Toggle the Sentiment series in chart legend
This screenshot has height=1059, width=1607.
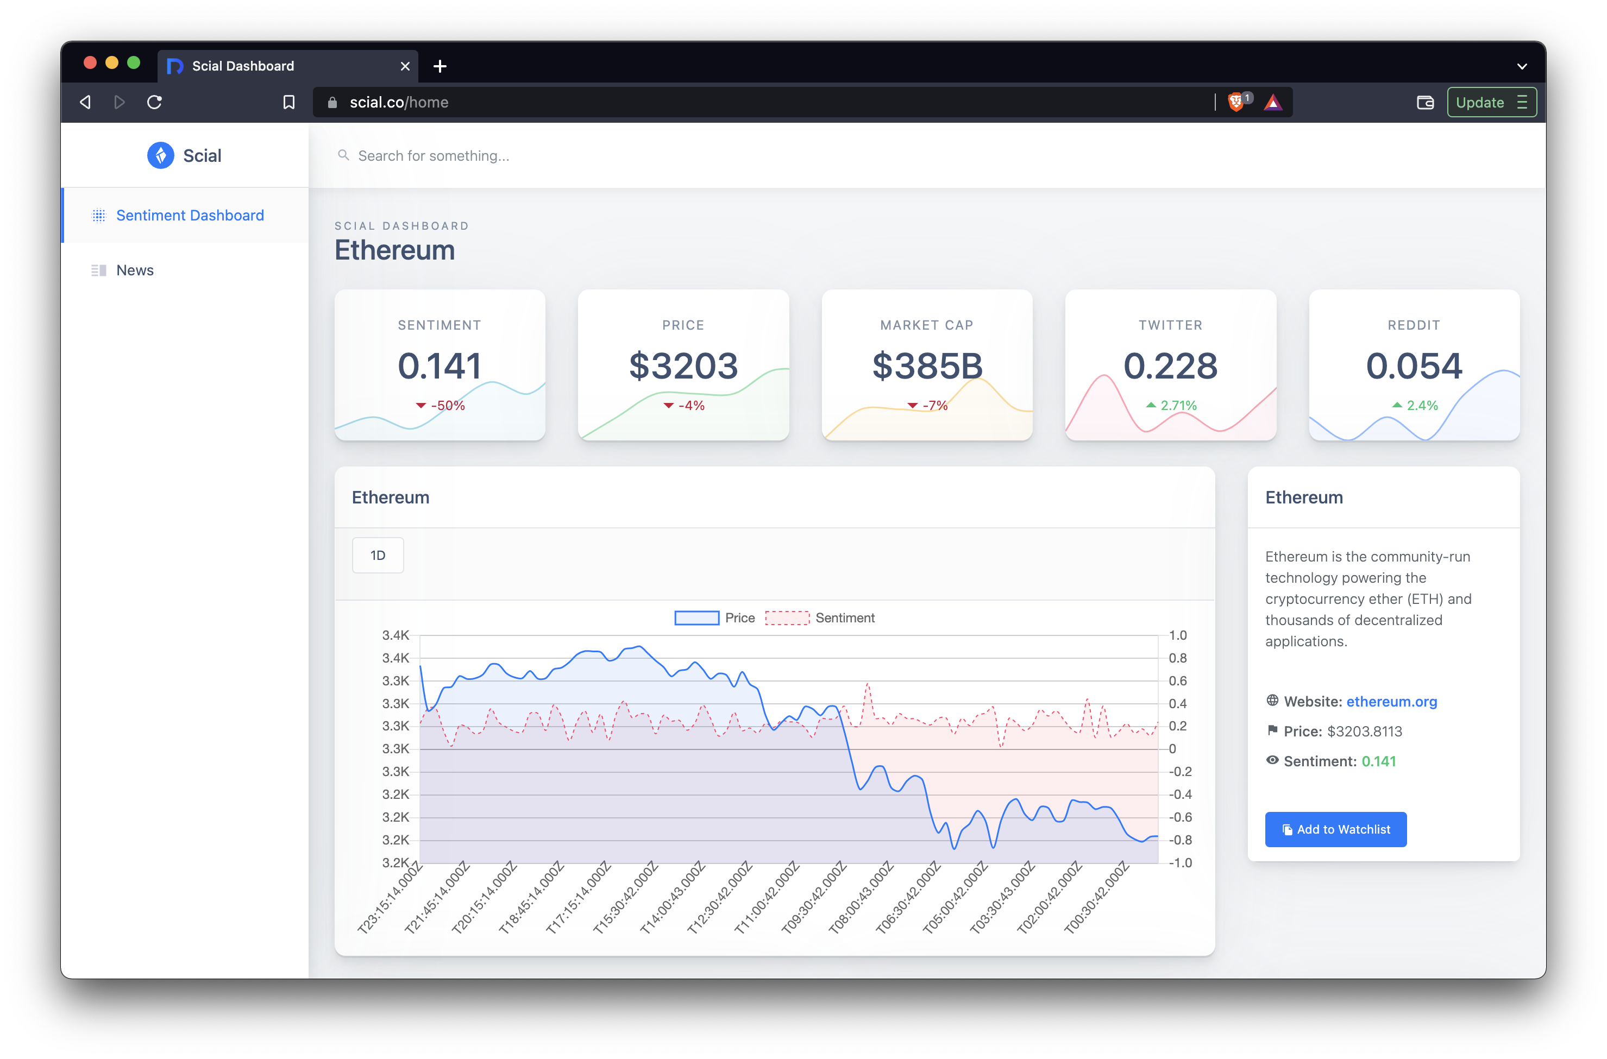tap(819, 618)
